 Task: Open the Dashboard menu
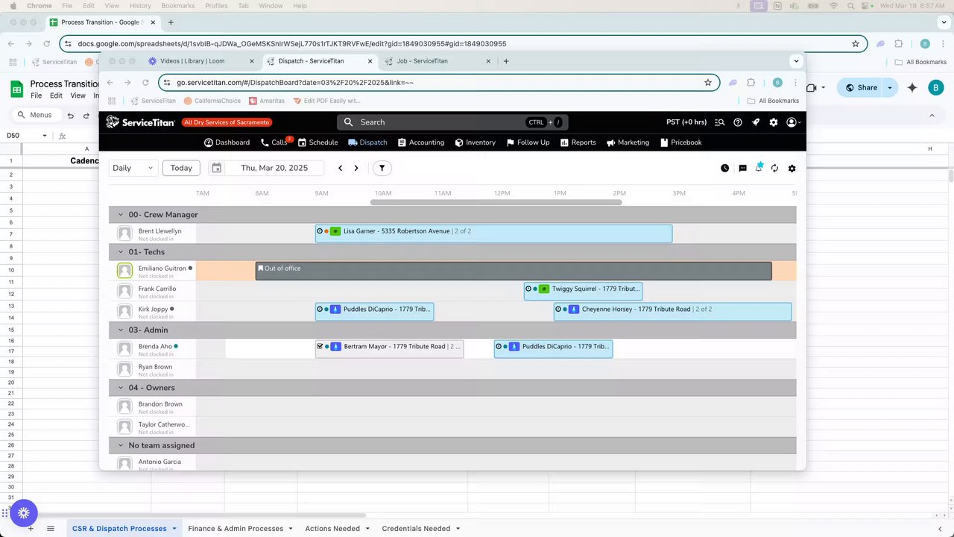click(227, 142)
